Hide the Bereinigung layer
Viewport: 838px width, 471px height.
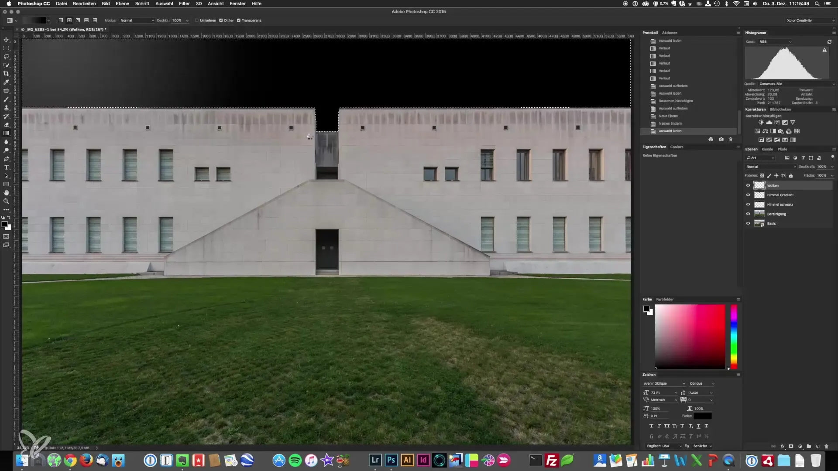[x=748, y=214]
